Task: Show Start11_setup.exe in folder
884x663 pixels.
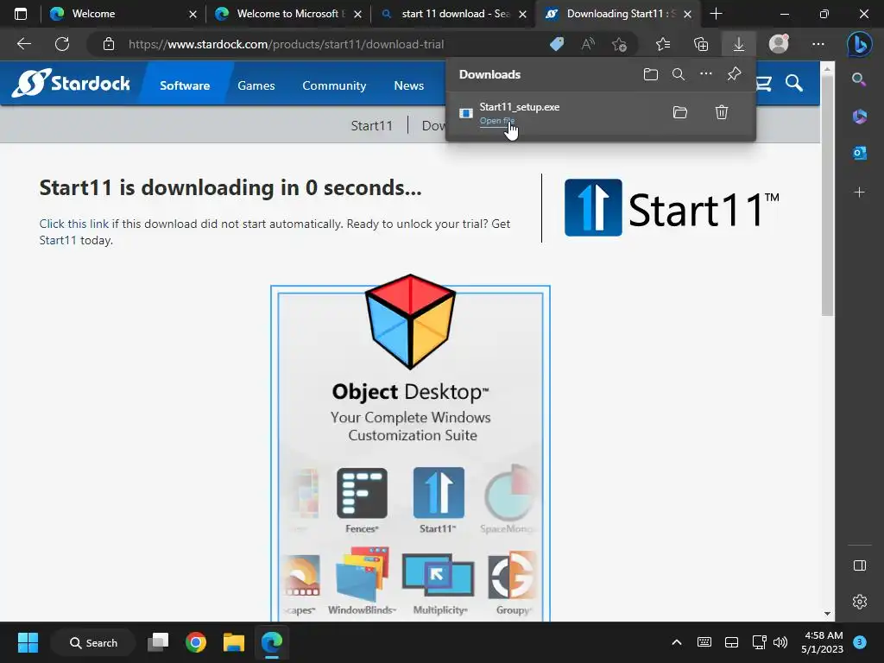Action: tap(680, 112)
